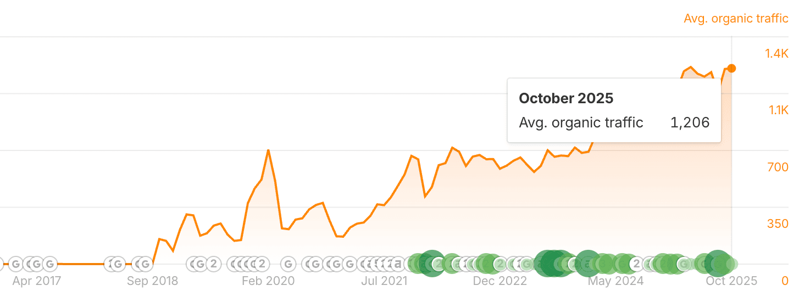Open the "2" update cluster right after Sep 2018

point(213,264)
